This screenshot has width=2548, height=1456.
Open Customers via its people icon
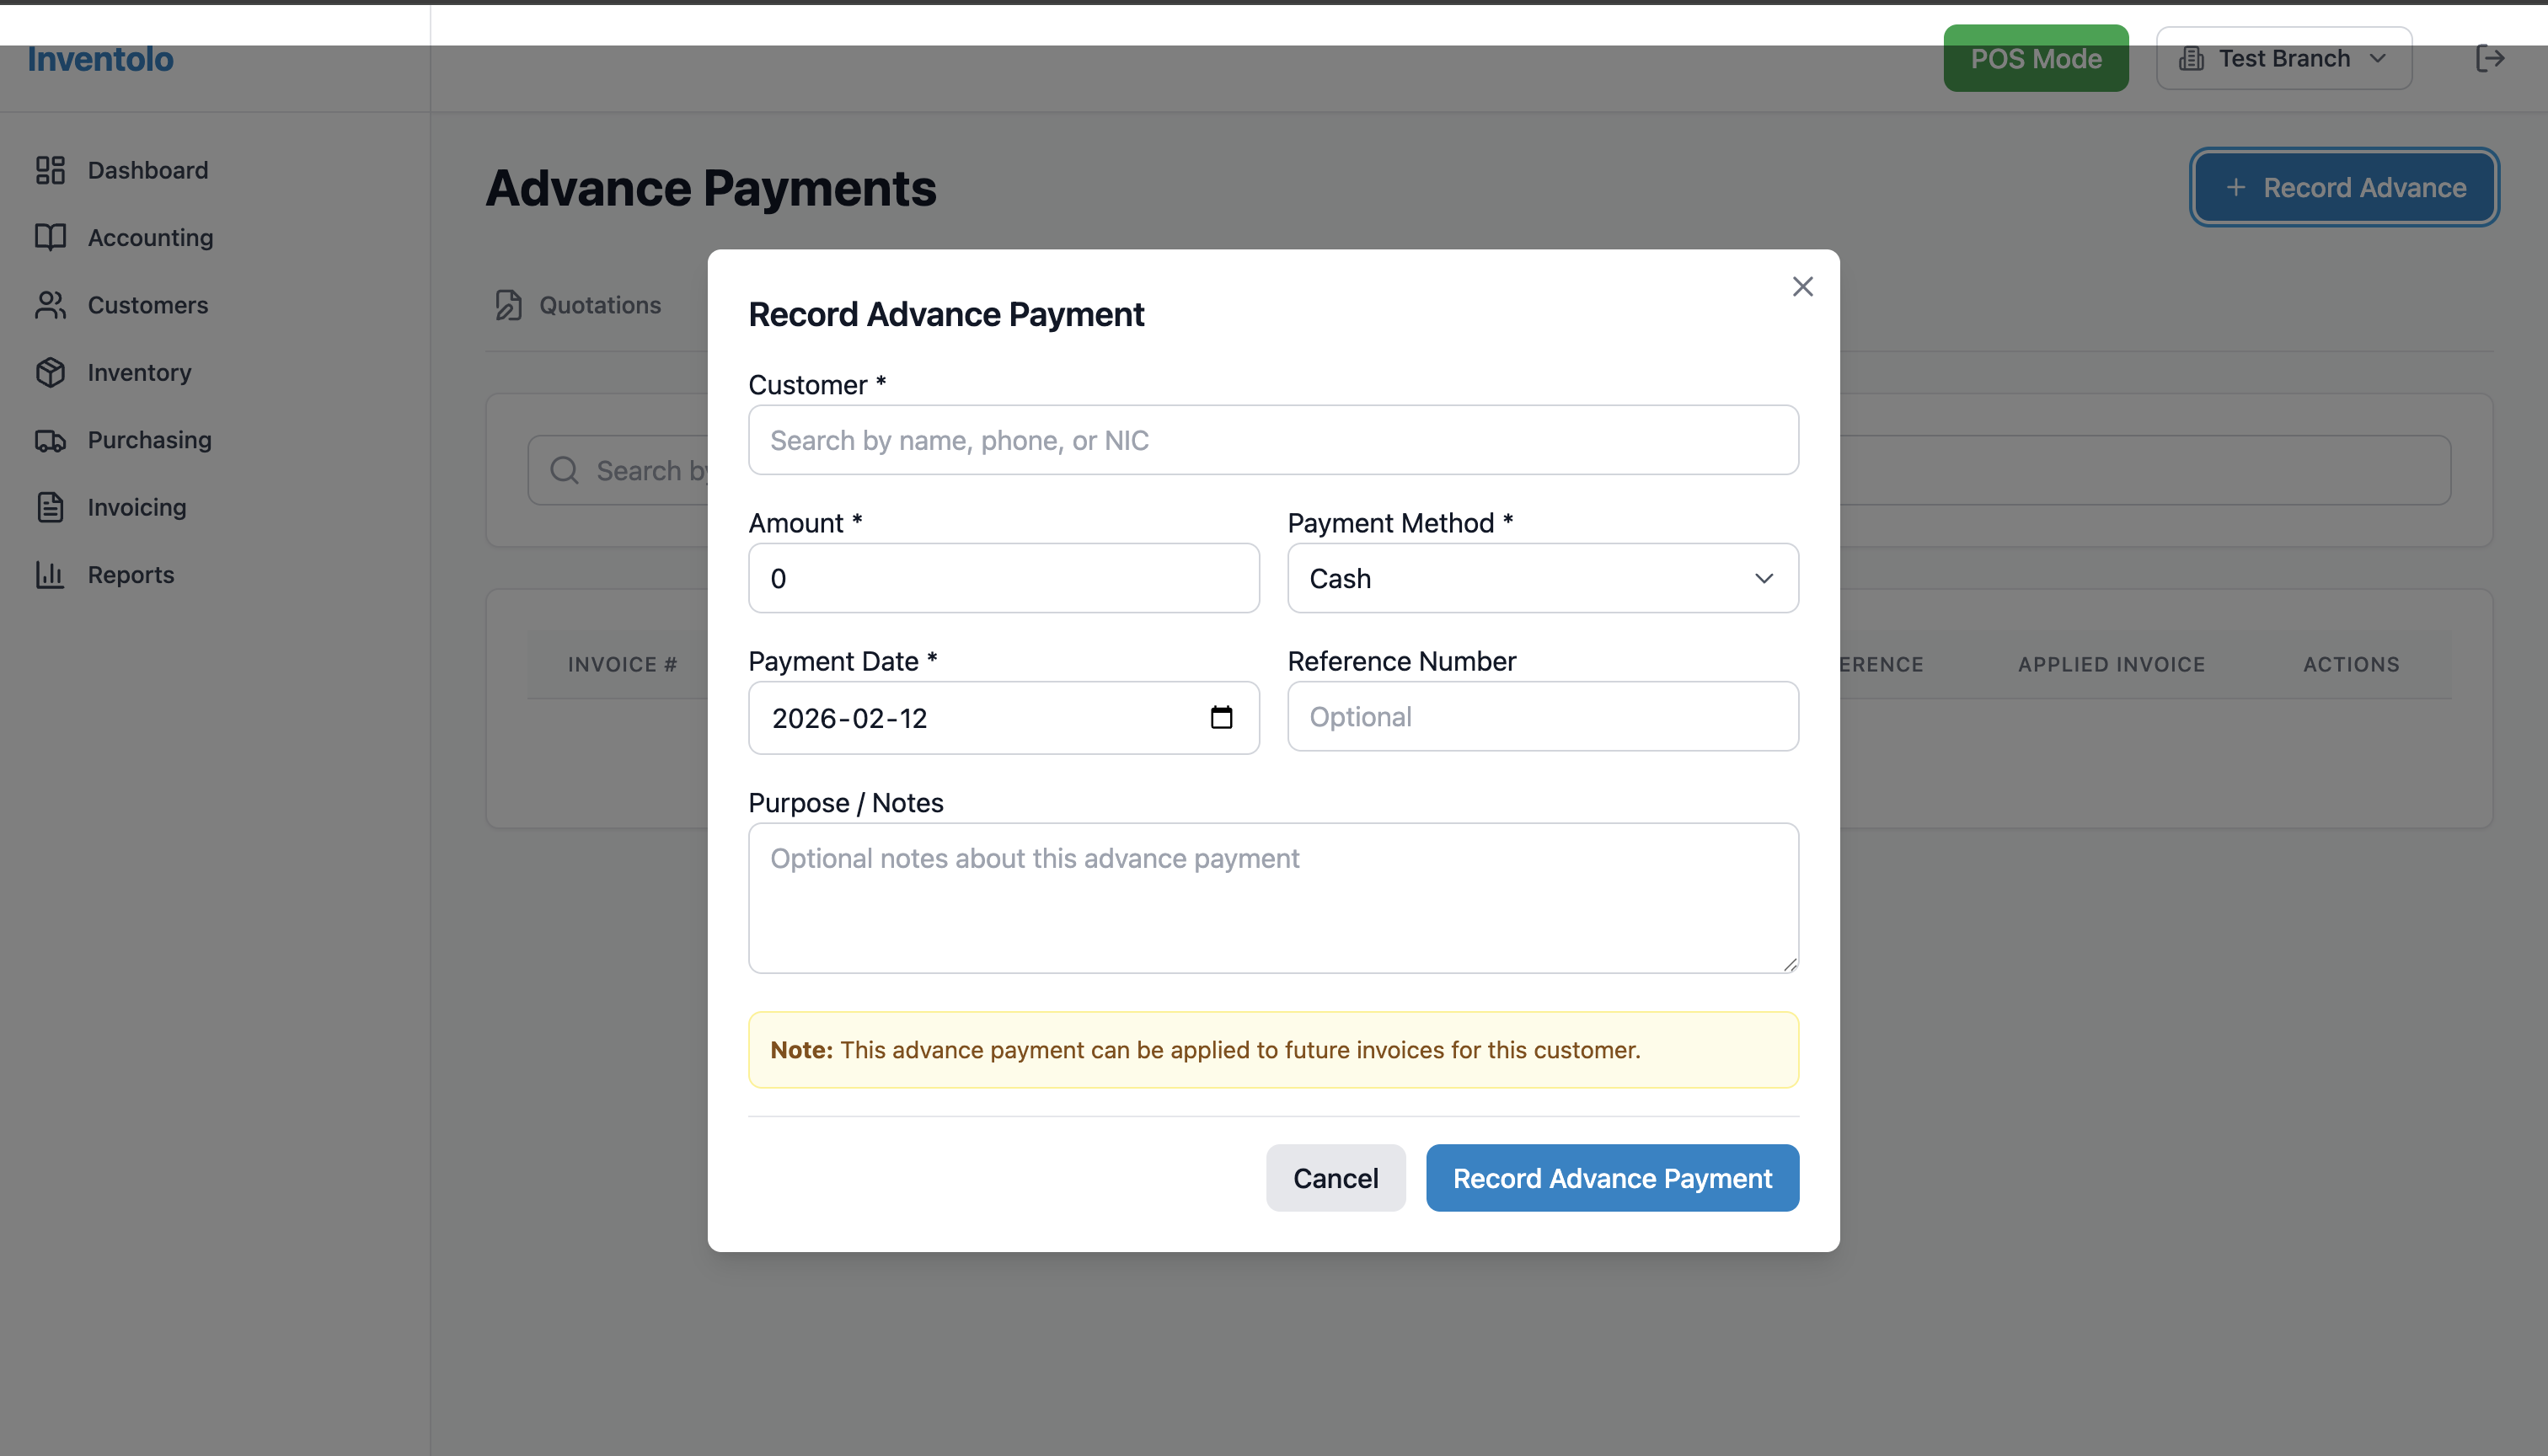50,305
